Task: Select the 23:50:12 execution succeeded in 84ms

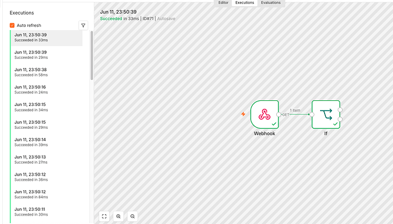Action: tap(46, 194)
